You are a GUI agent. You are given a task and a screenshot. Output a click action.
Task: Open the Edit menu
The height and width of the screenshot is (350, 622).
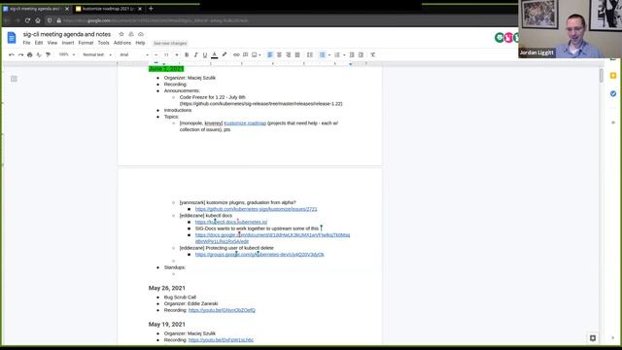tap(39, 43)
